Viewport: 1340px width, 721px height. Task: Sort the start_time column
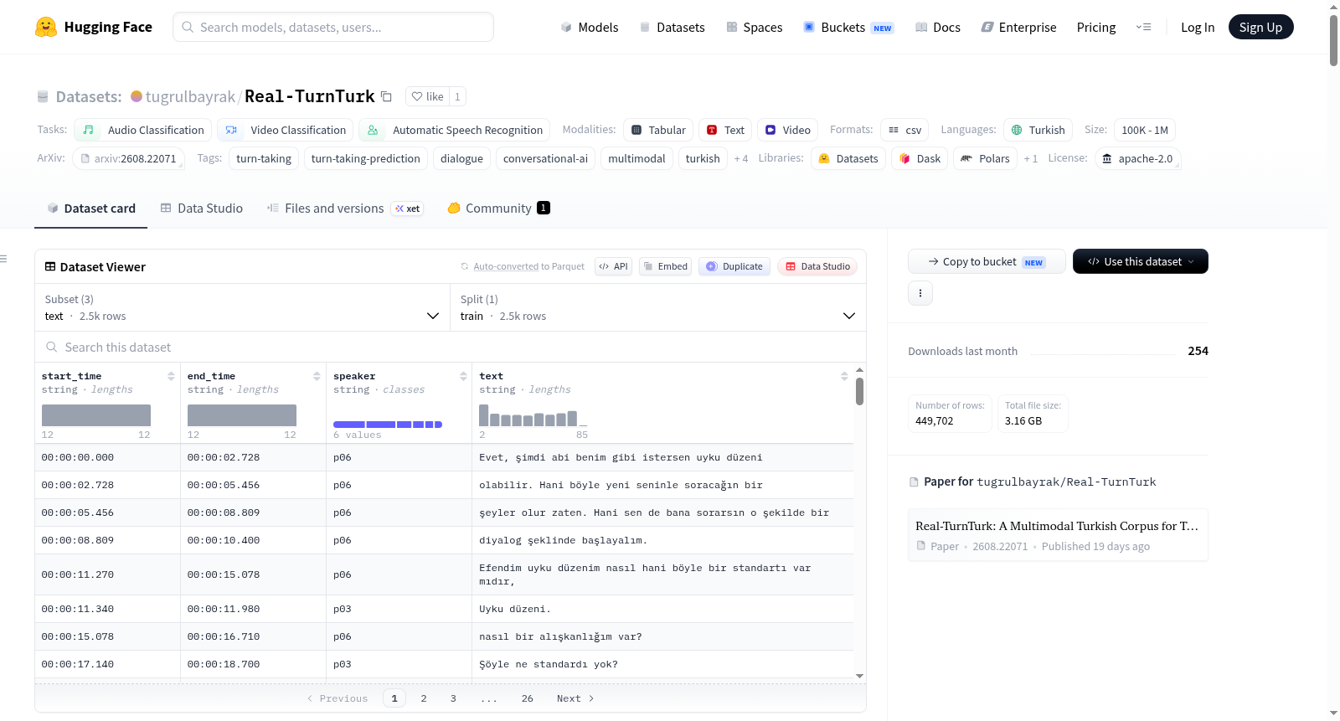[171, 376]
